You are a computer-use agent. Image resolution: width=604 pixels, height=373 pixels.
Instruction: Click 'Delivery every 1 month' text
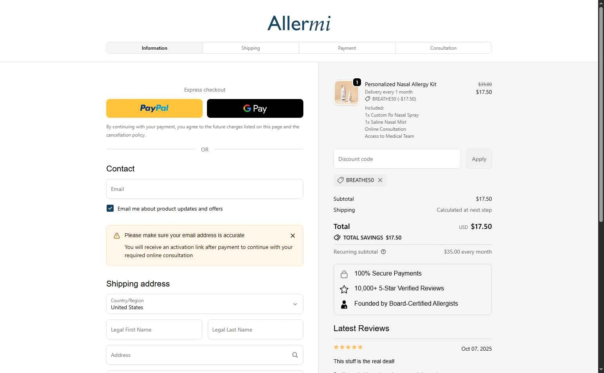(x=389, y=92)
